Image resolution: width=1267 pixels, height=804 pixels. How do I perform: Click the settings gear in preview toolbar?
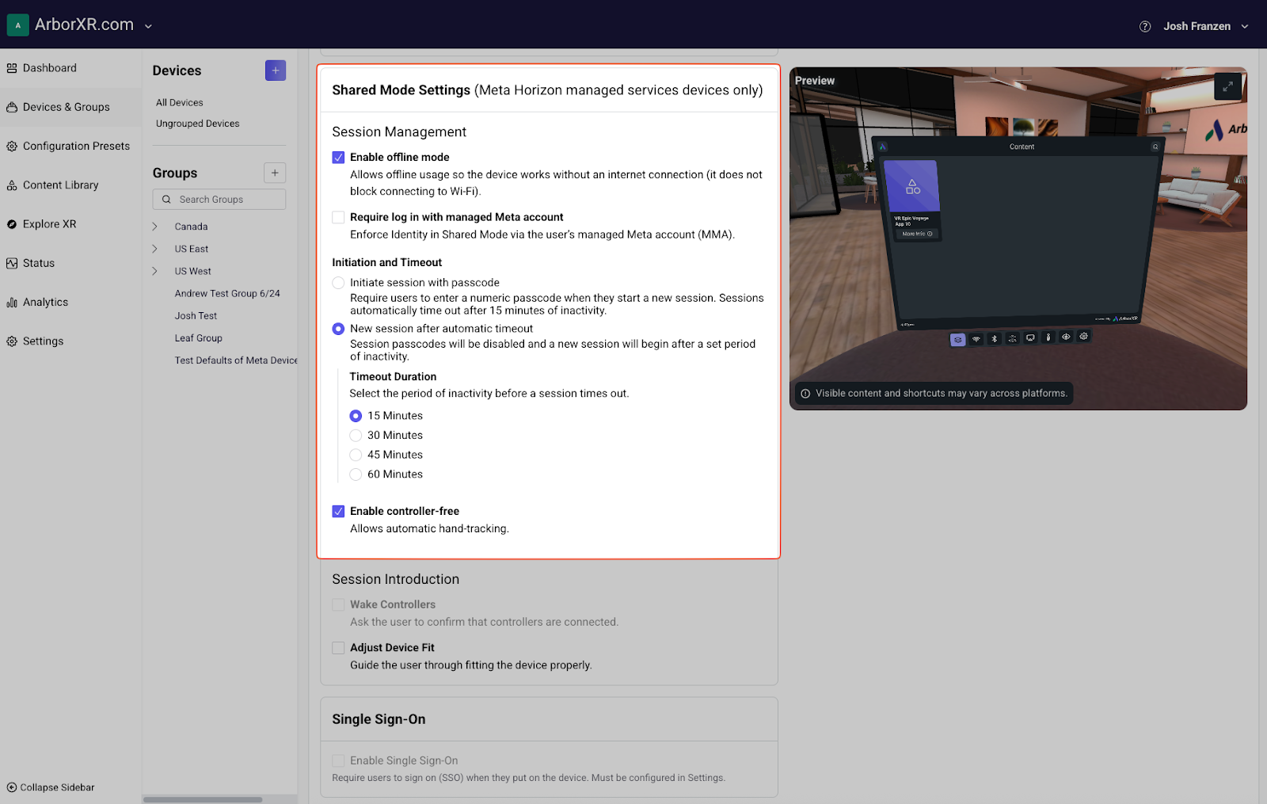pyautogui.click(x=1084, y=336)
